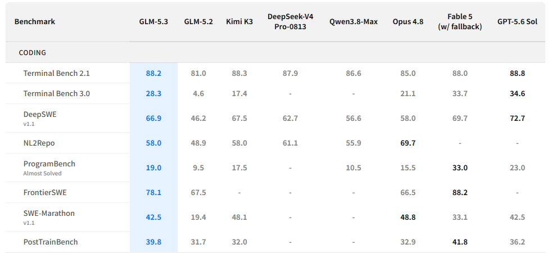
Task: Click Fable 5's bold FrontierSWE score 88.2
Action: point(460,192)
